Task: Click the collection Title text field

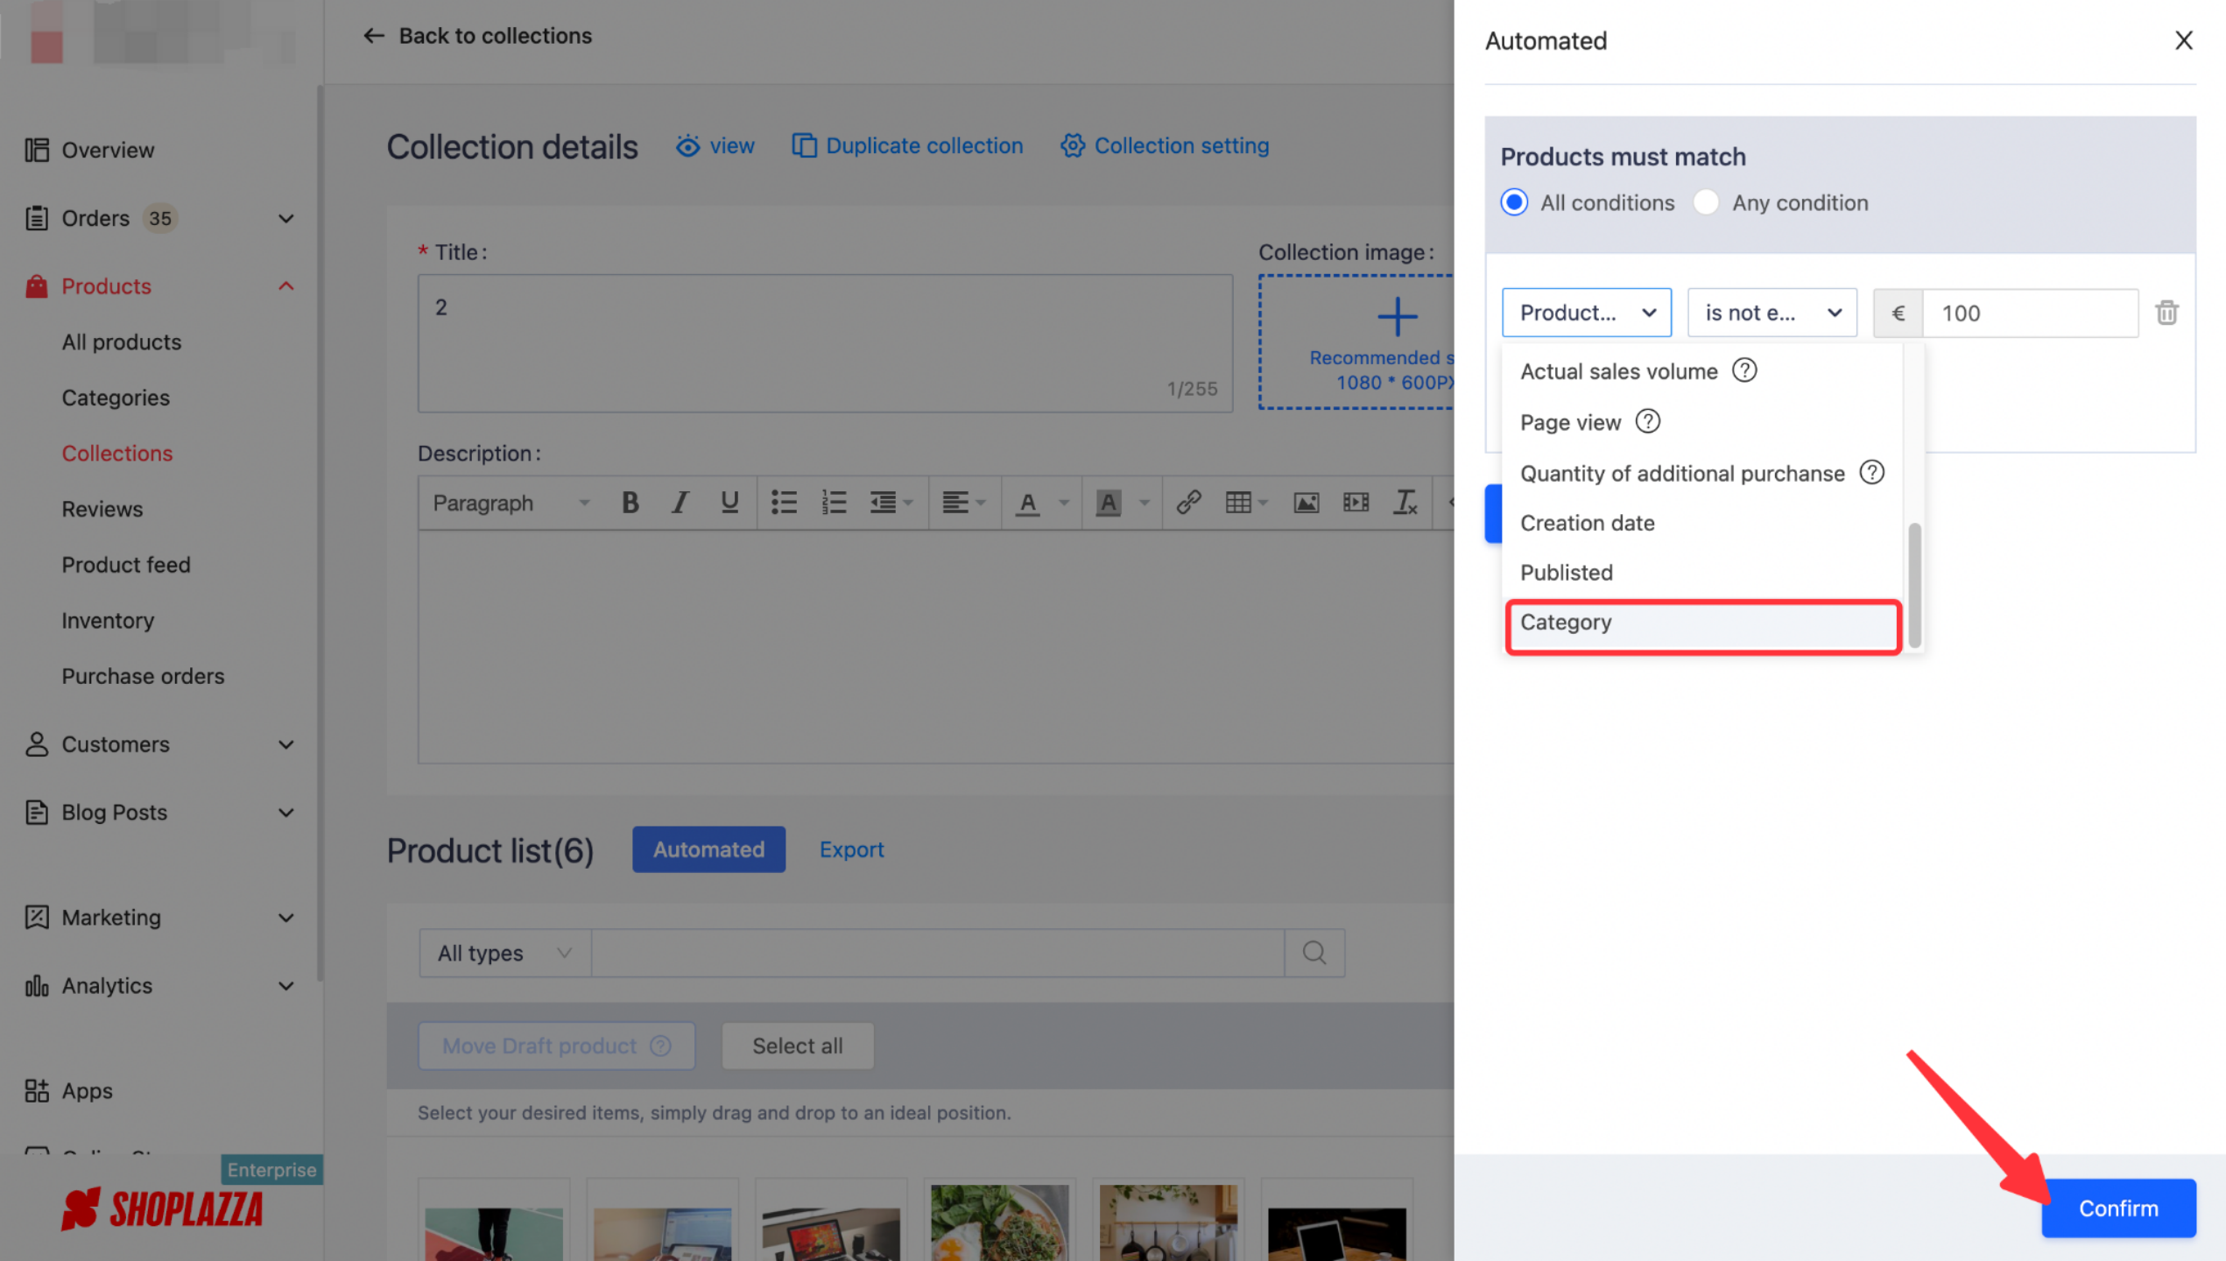Action: [x=825, y=343]
